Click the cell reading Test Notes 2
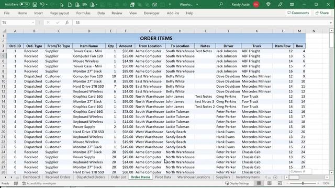 tap(205, 107)
